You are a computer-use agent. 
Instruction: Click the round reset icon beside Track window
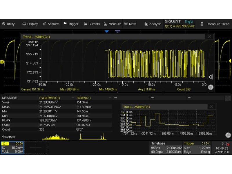pyautogui.click(x=228, y=135)
